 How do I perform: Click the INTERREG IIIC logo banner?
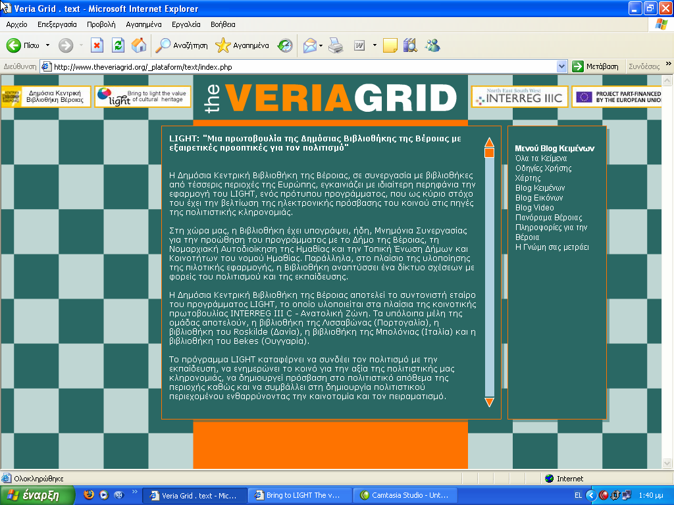coord(520,97)
